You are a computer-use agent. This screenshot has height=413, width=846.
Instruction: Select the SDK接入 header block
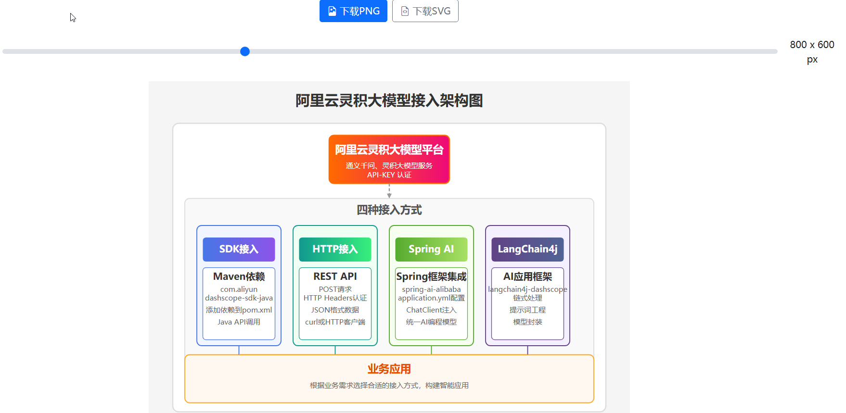[239, 249]
